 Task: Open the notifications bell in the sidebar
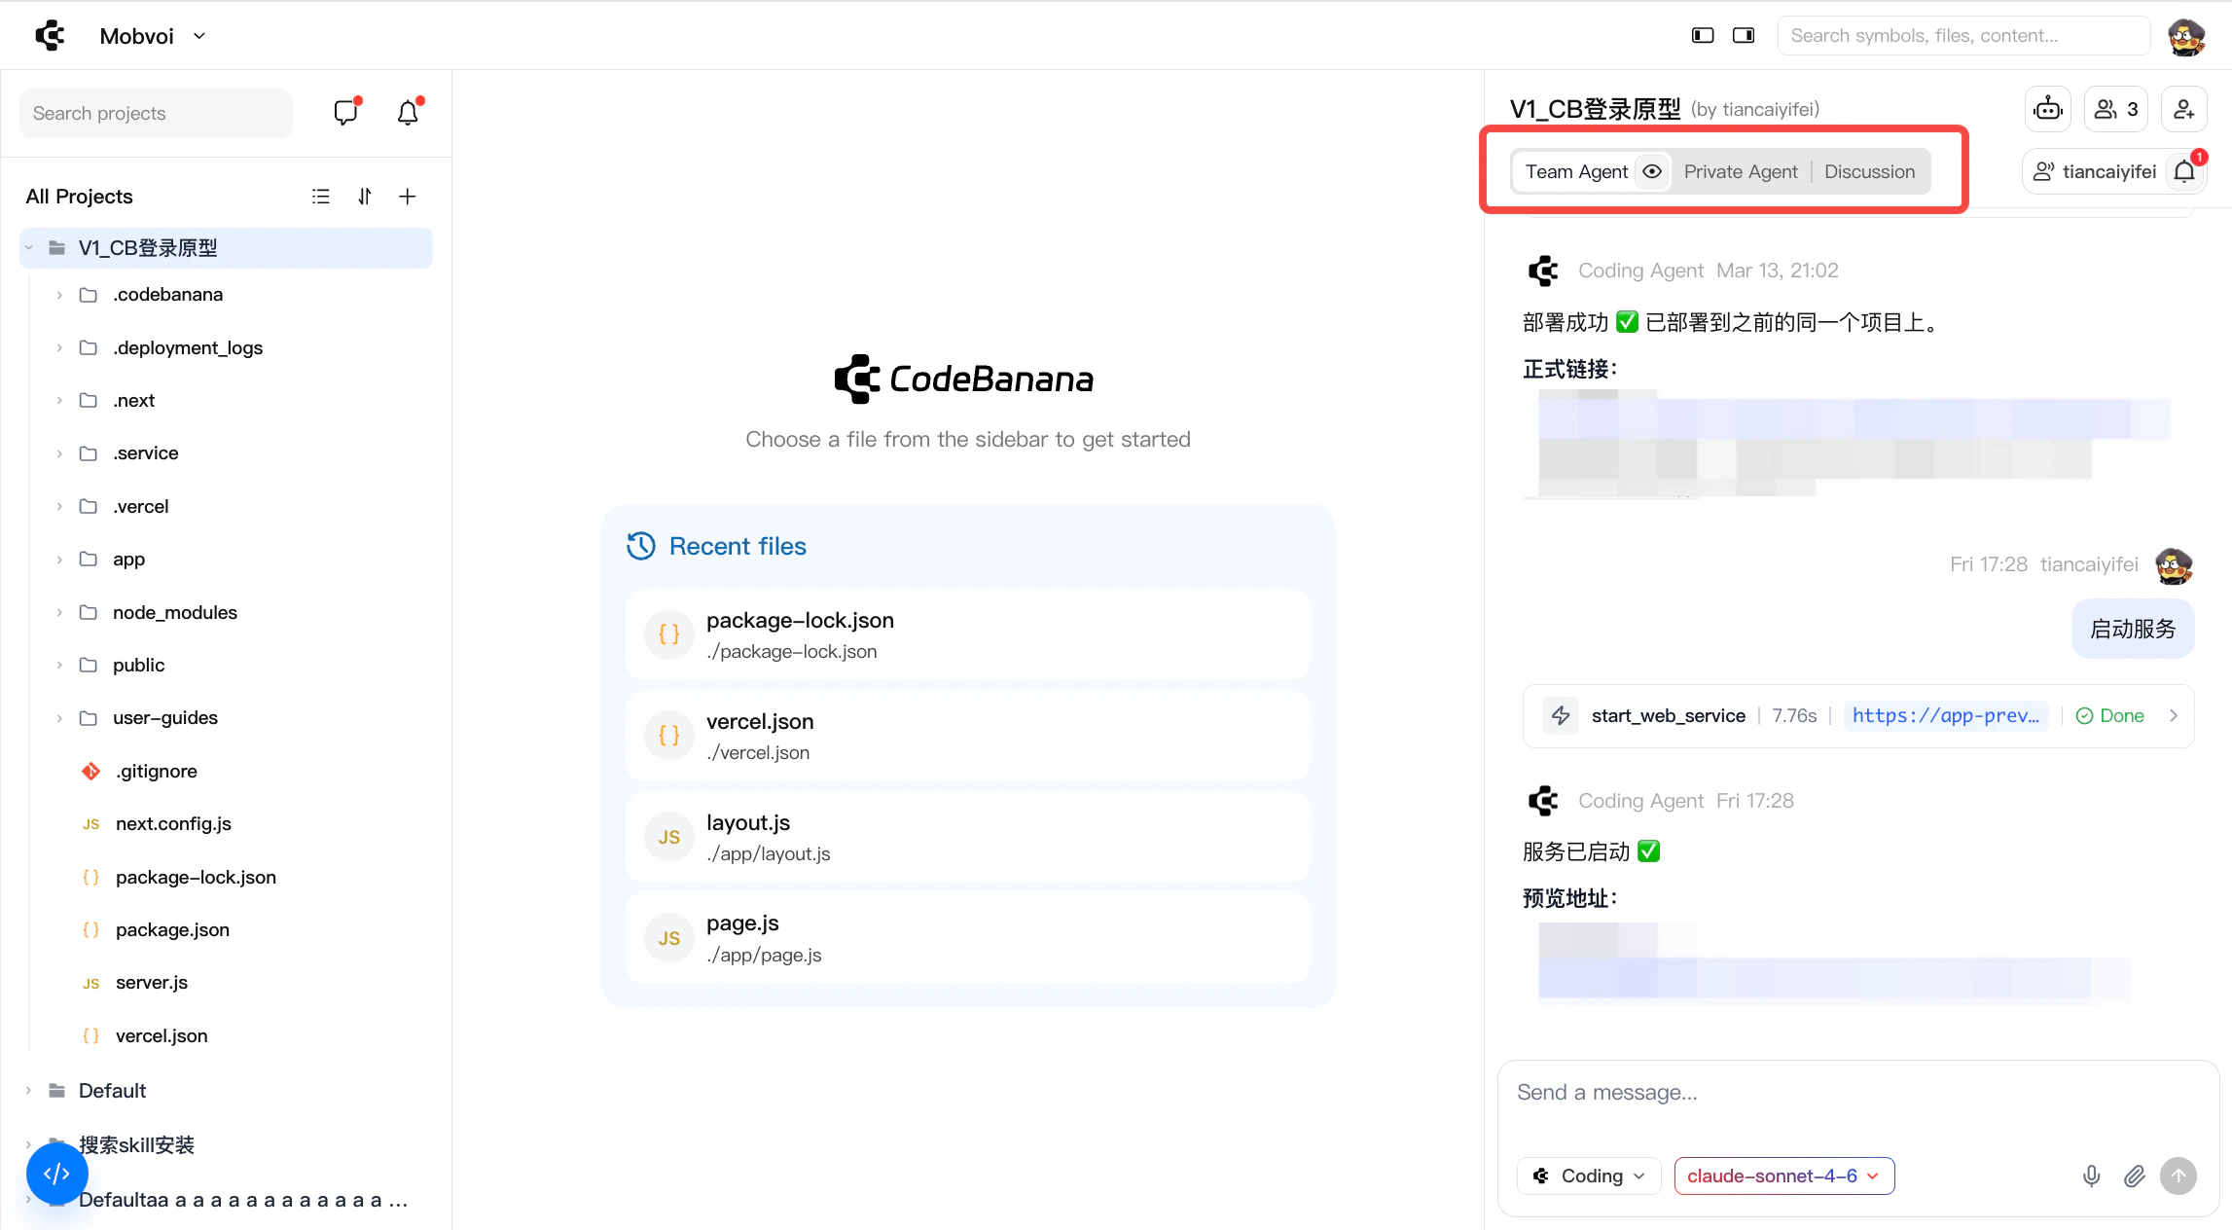click(408, 113)
